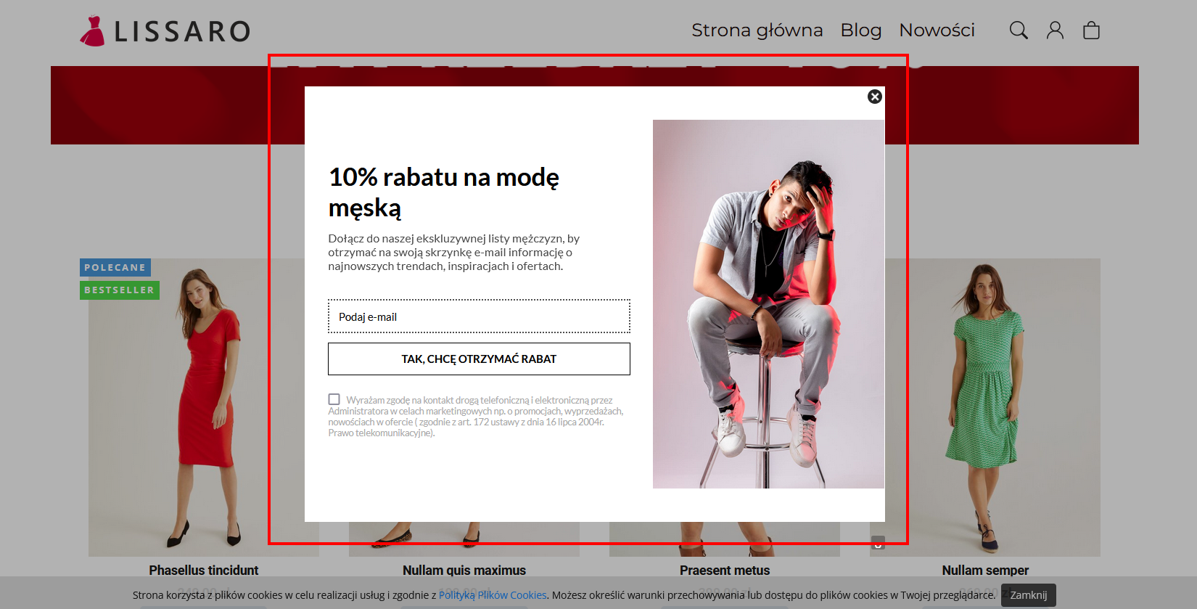Open the Nullam quis maximus product title
The image size is (1197, 609).
point(464,571)
